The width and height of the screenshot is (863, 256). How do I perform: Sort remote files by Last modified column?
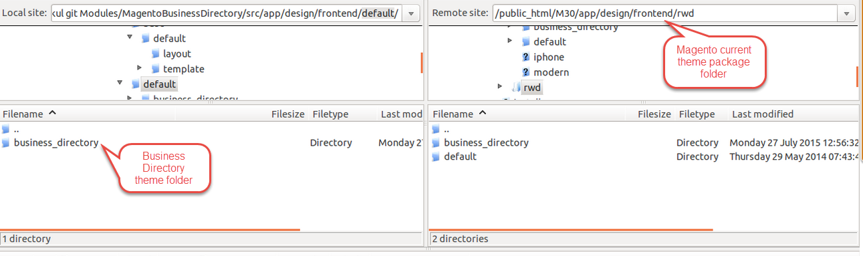792,114
